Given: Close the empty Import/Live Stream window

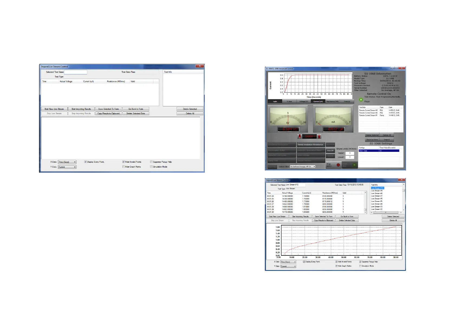Looking at the screenshot, I should tap(200, 66).
